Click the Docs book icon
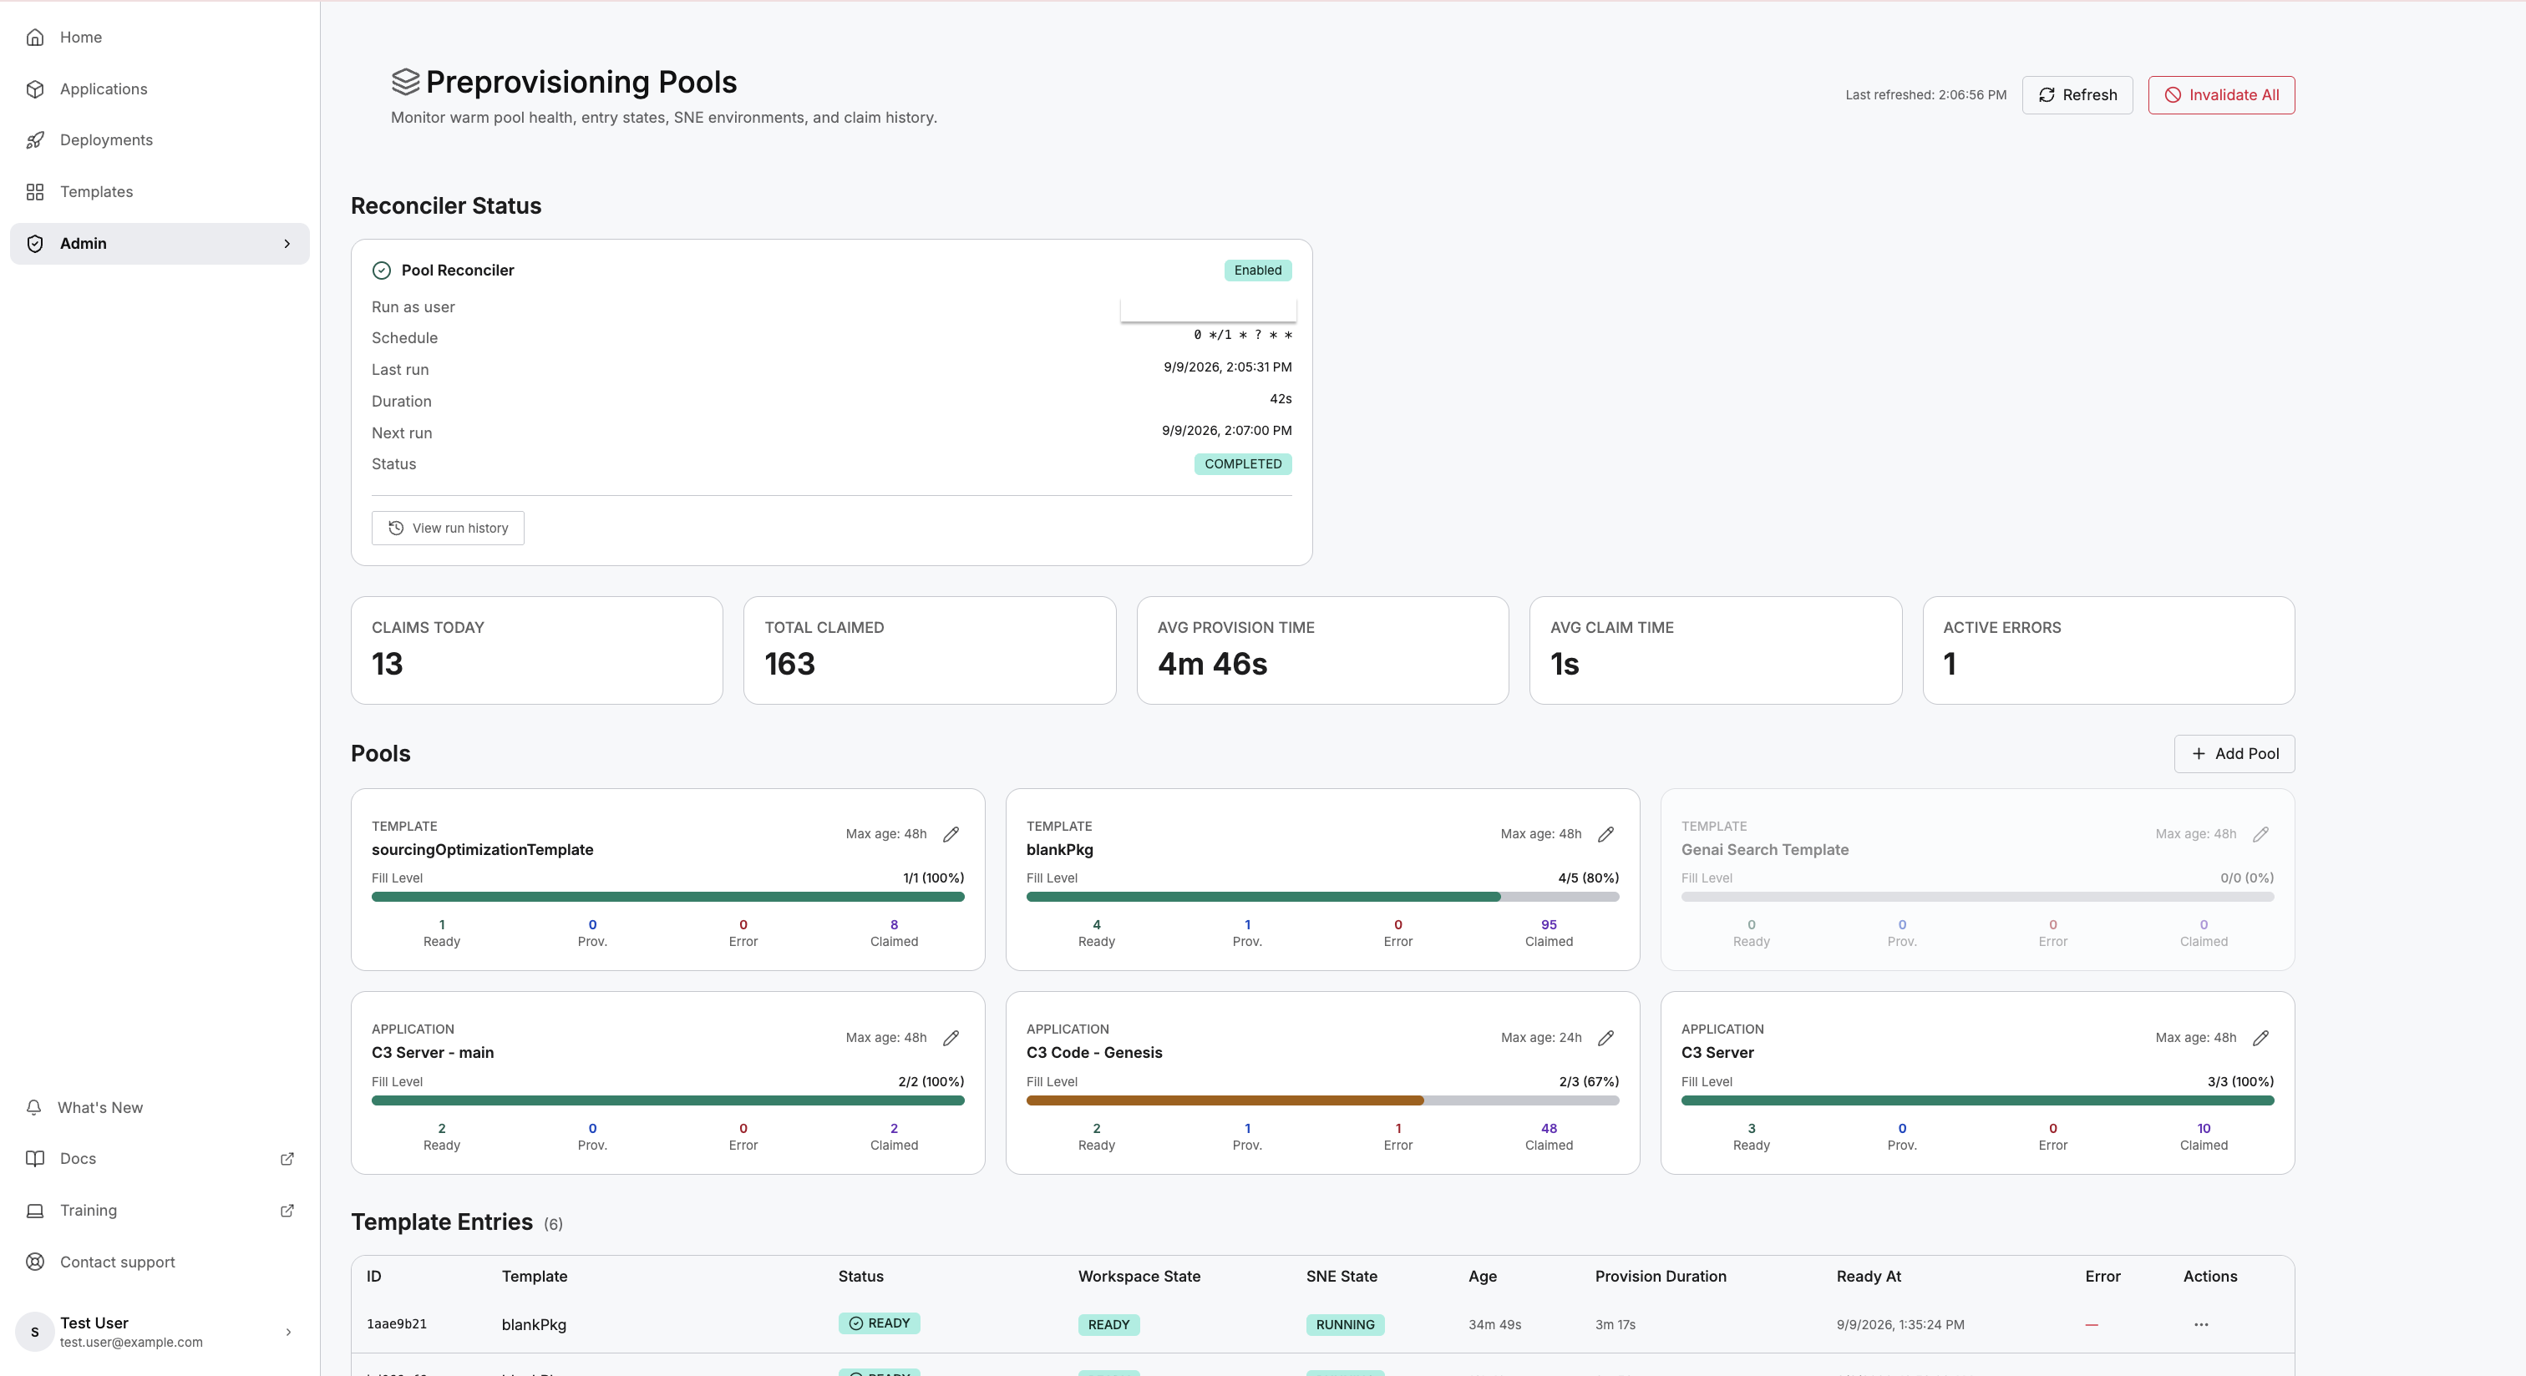This screenshot has width=2526, height=1376. [x=35, y=1158]
